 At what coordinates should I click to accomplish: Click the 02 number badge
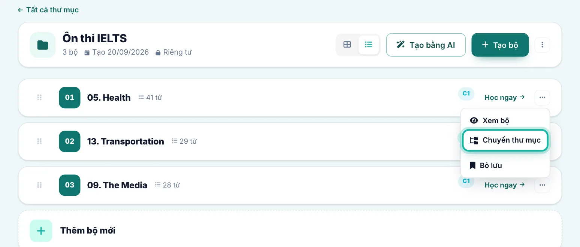(x=70, y=141)
